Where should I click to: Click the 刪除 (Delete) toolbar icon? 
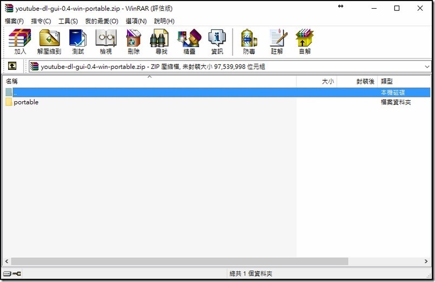pos(134,38)
